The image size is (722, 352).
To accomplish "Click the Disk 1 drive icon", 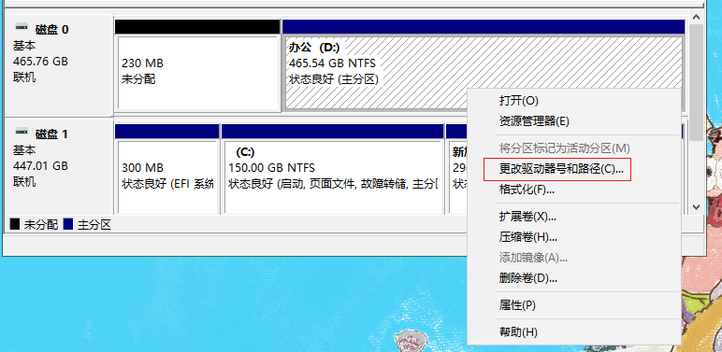I will (x=21, y=132).
